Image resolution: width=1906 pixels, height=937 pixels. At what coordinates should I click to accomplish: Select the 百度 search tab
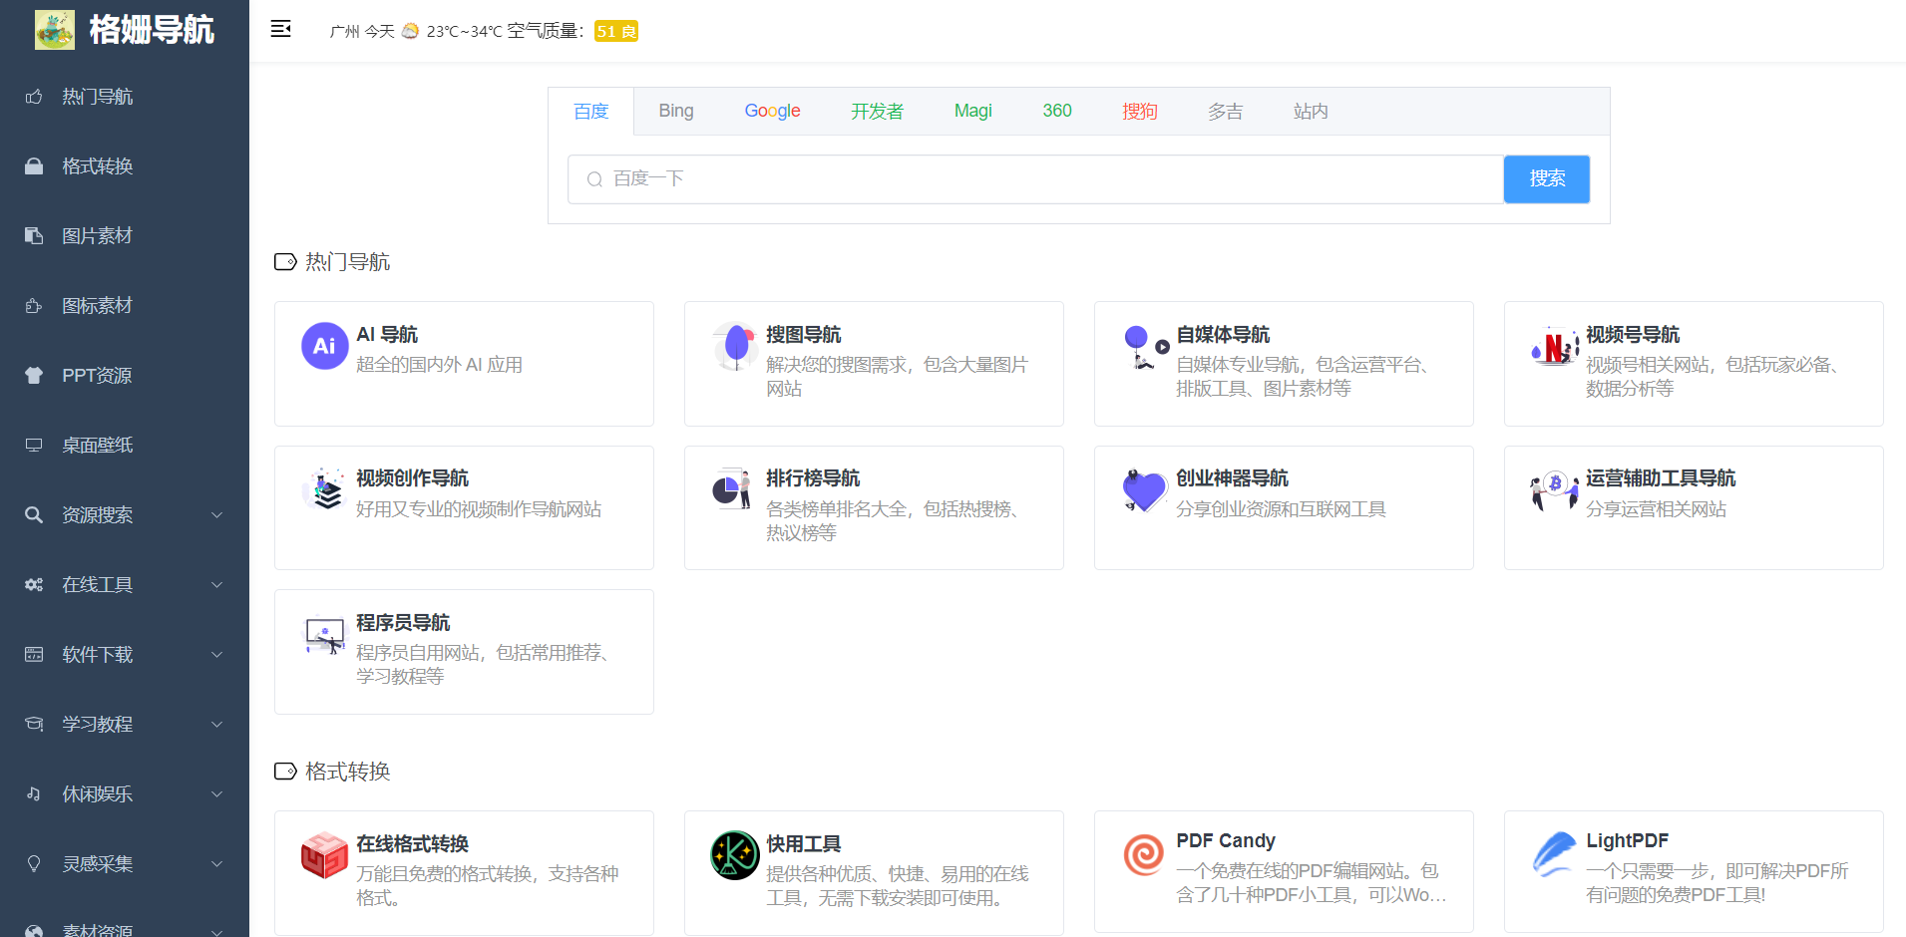tap(591, 112)
